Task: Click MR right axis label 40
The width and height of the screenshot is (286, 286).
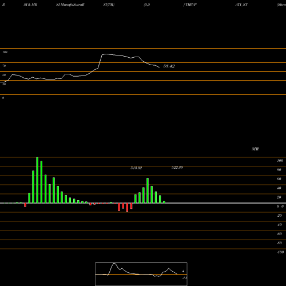Action: coord(279,188)
